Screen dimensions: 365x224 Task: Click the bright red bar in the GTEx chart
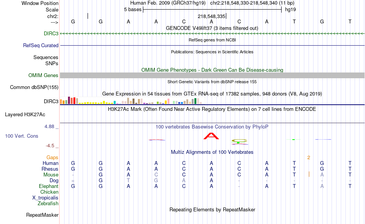[74, 100]
